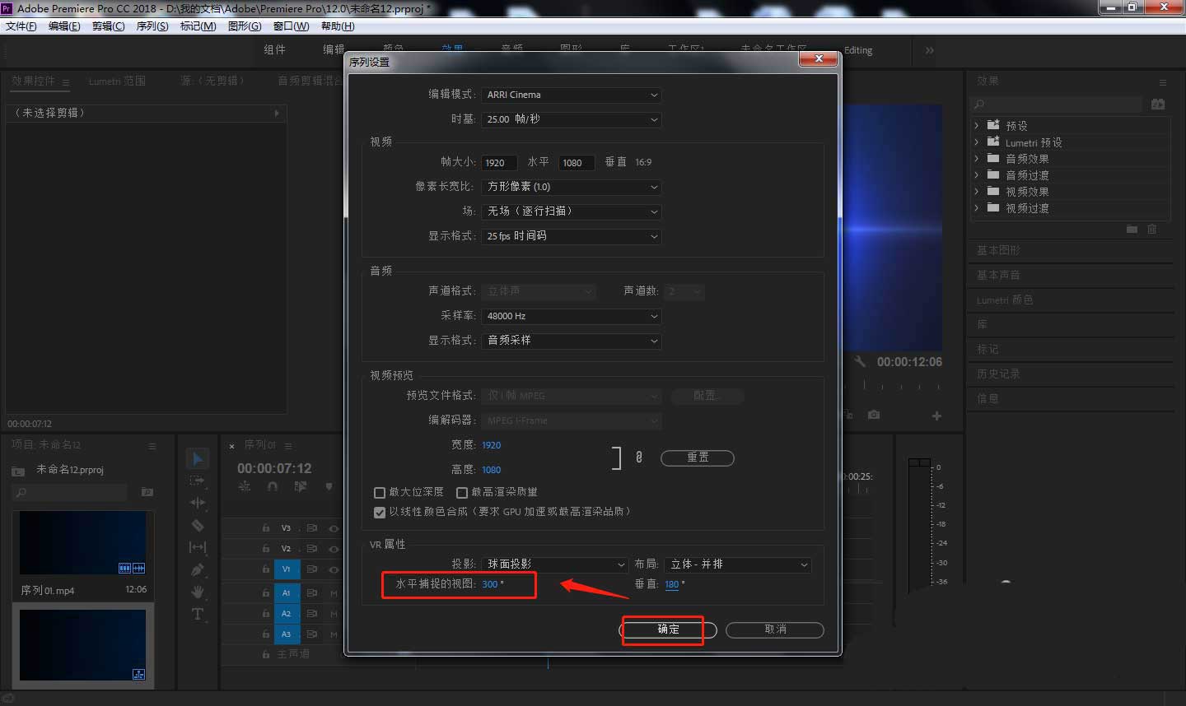Viewport: 1186px width, 706px height.
Task: Open the 编辑模式 dropdown showing ARRI Cinema
Action: pos(571,95)
